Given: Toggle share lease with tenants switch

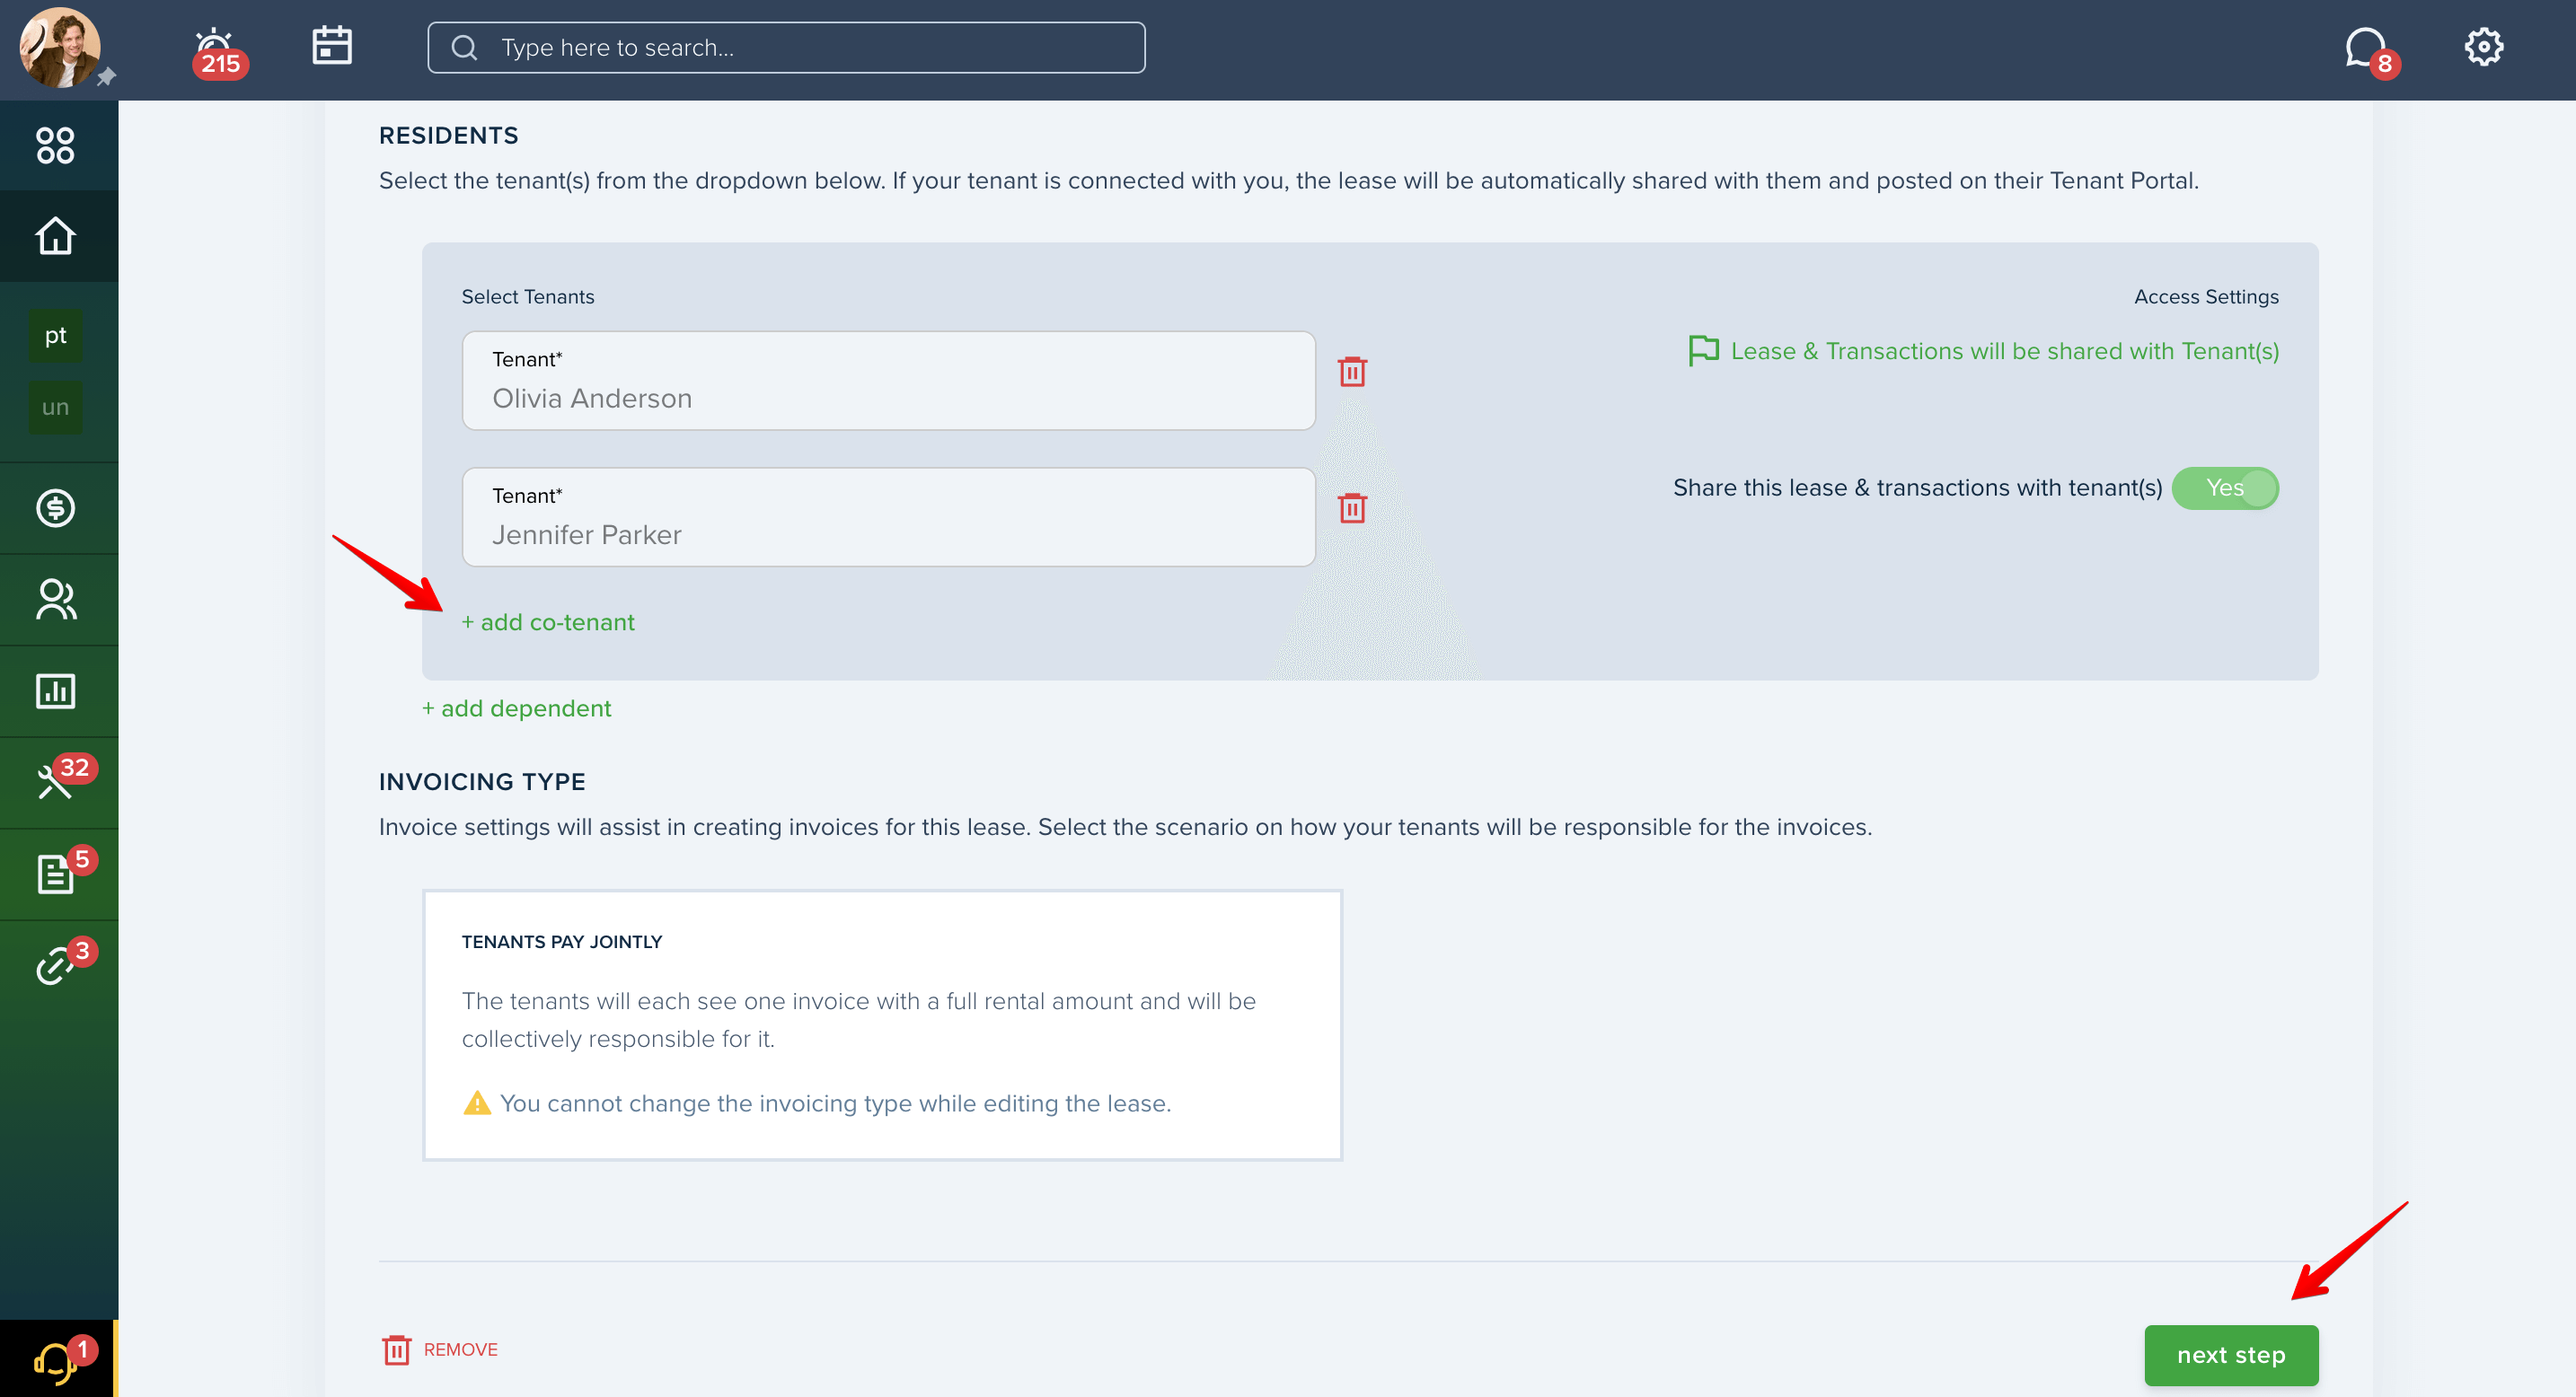Looking at the screenshot, I should [x=2224, y=488].
